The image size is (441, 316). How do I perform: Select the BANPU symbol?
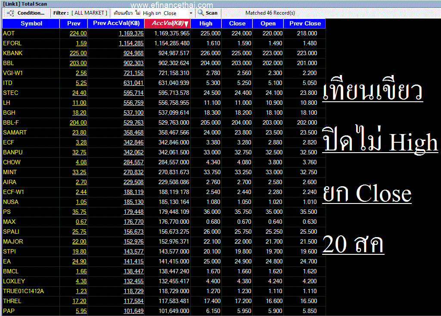12,152
